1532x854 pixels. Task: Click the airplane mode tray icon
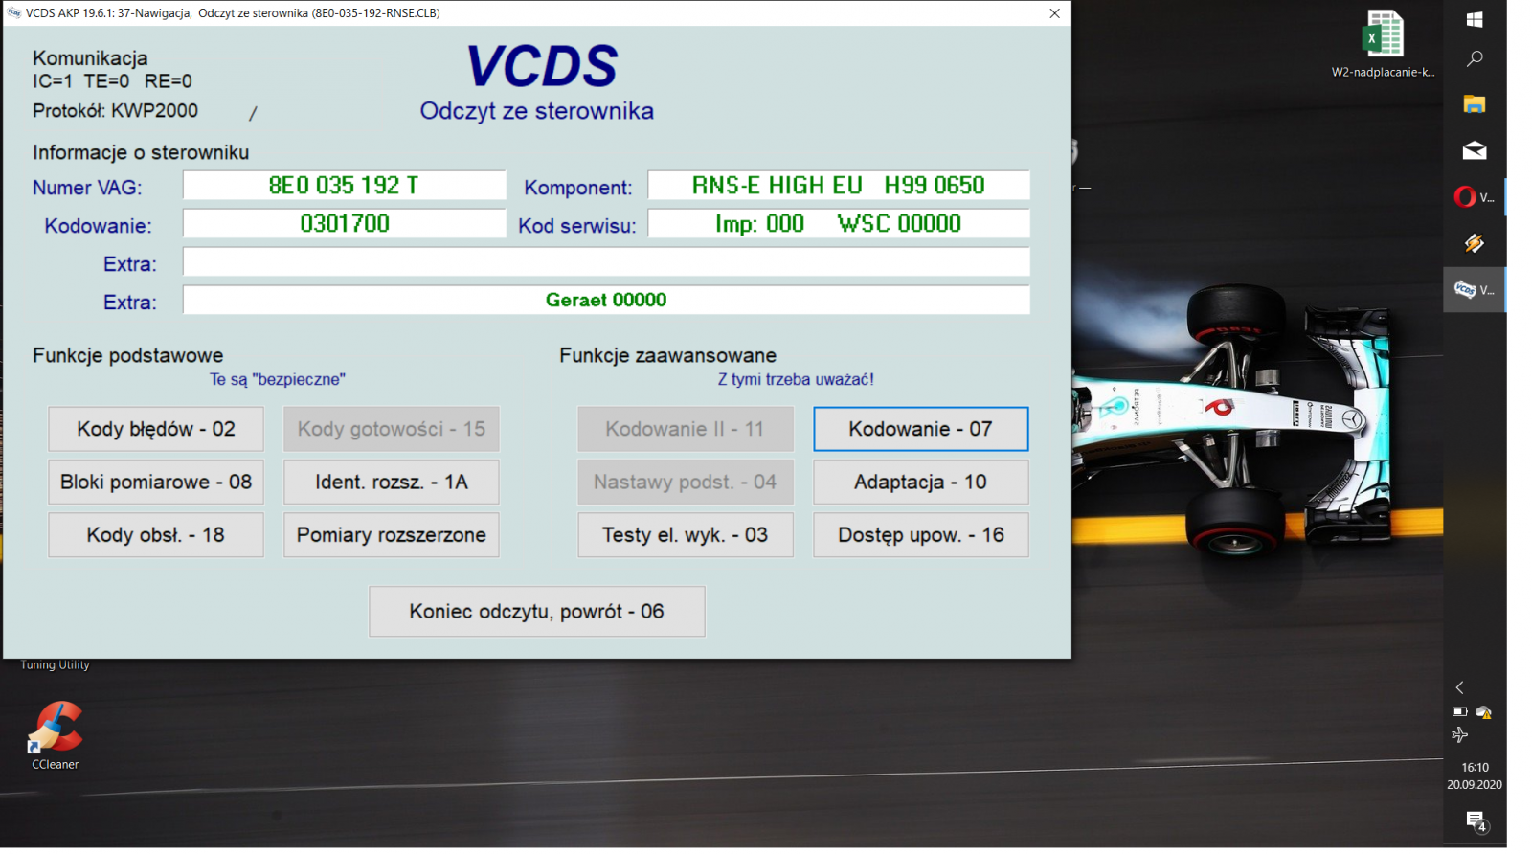point(1459,735)
